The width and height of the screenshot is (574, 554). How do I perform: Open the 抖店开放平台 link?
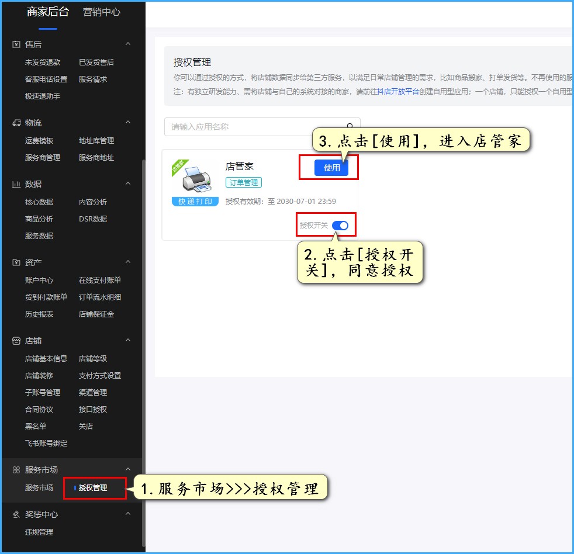tap(398, 92)
